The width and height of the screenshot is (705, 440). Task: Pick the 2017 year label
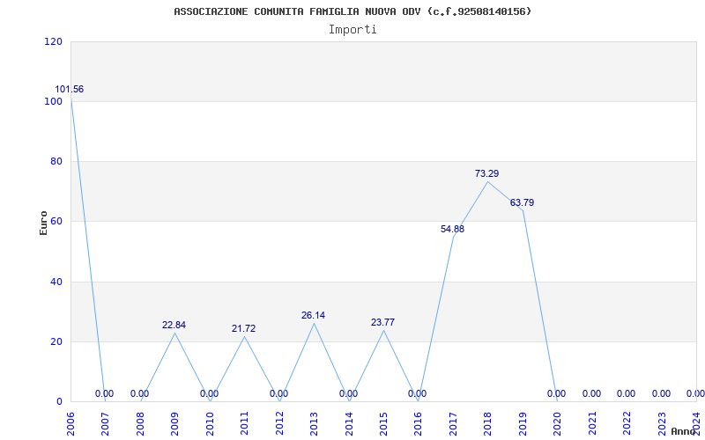[453, 424]
